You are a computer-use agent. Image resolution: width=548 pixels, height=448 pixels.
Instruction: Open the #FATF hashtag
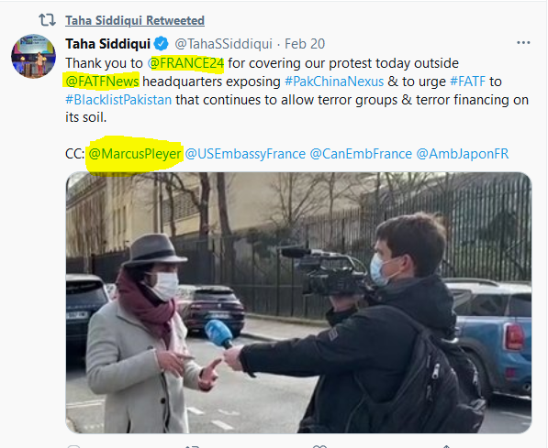467,82
